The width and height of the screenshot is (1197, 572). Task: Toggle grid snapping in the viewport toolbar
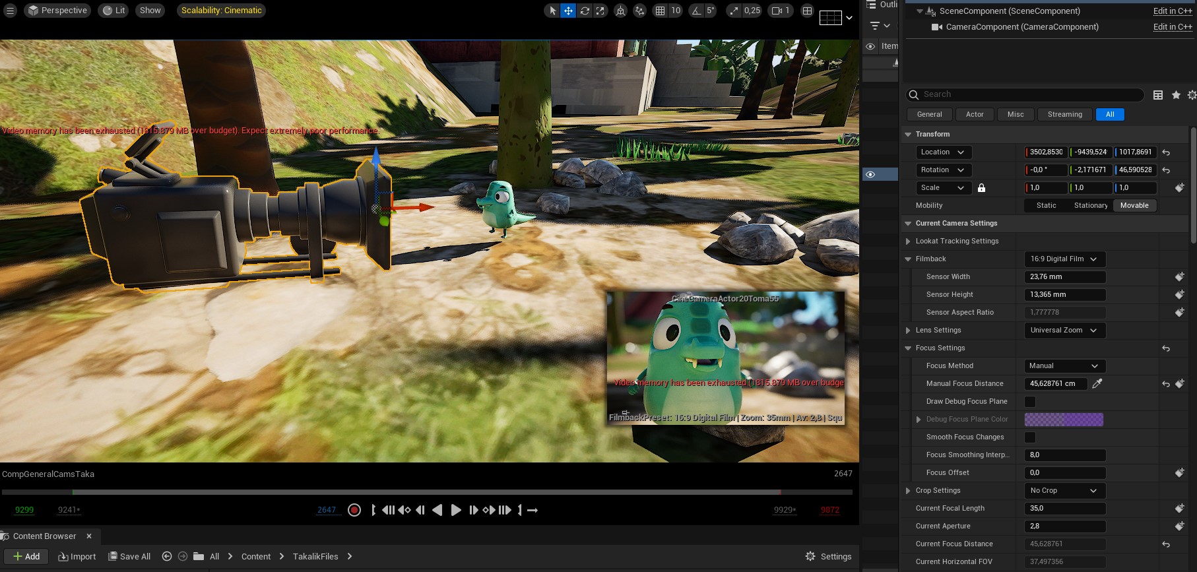point(660,11)
